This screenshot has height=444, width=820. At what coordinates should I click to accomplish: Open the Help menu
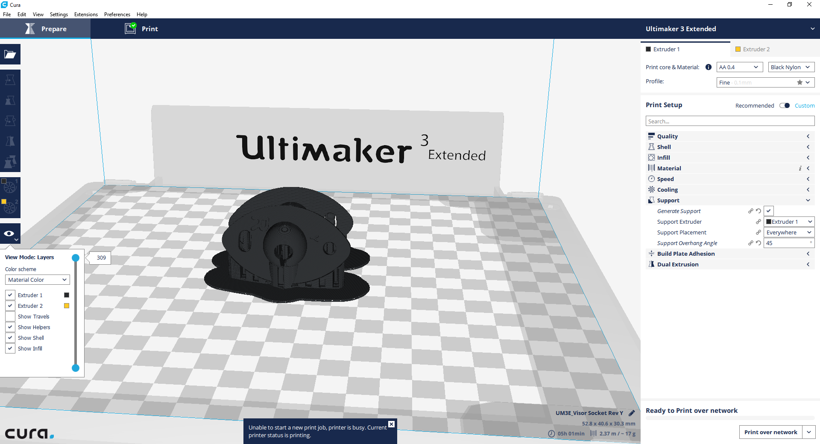click(142, 14)
